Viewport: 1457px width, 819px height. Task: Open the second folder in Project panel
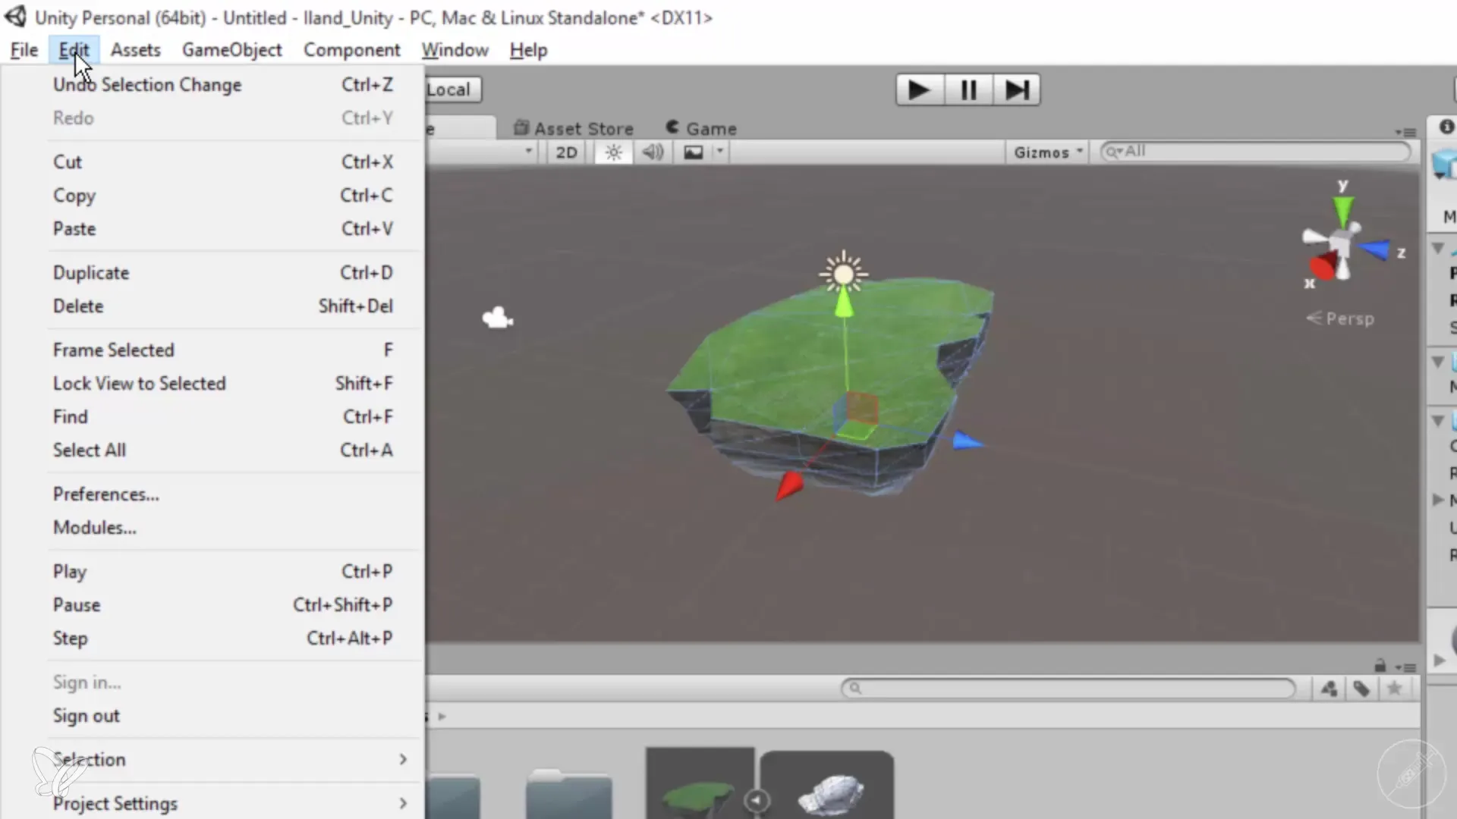click(568, 795)
